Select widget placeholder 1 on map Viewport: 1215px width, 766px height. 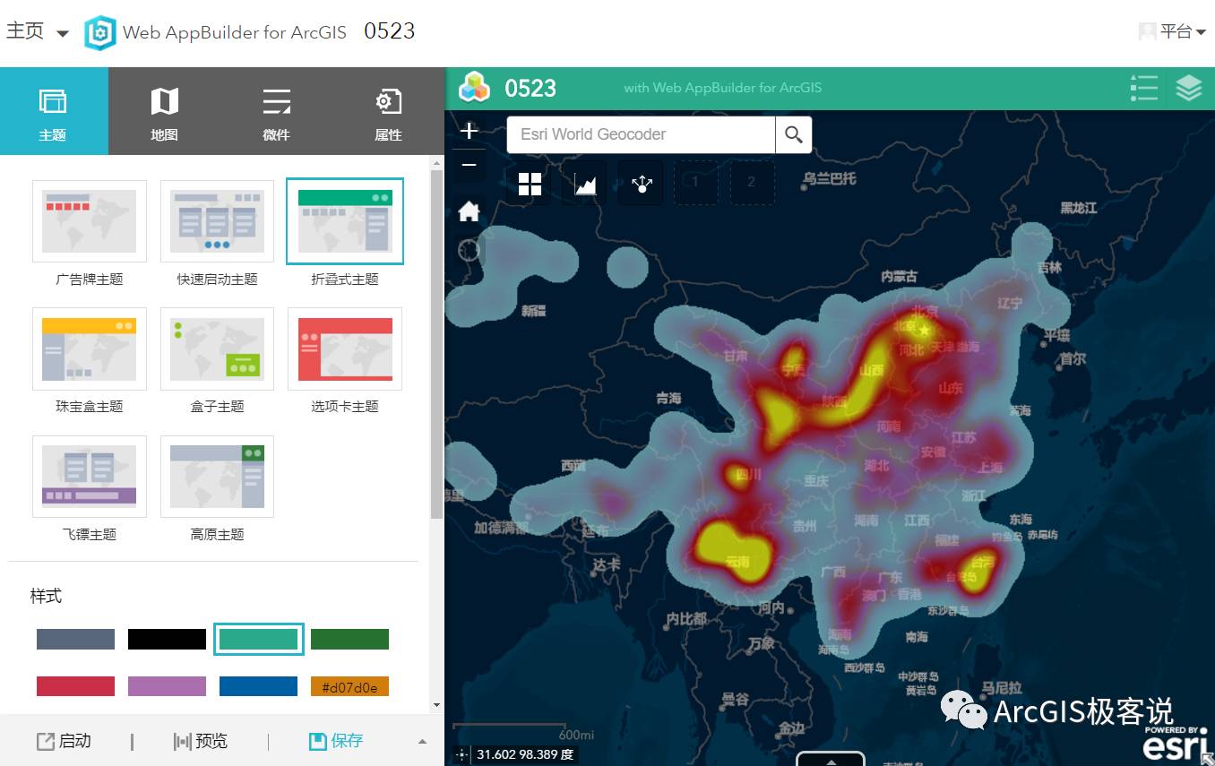click(695, 183)
